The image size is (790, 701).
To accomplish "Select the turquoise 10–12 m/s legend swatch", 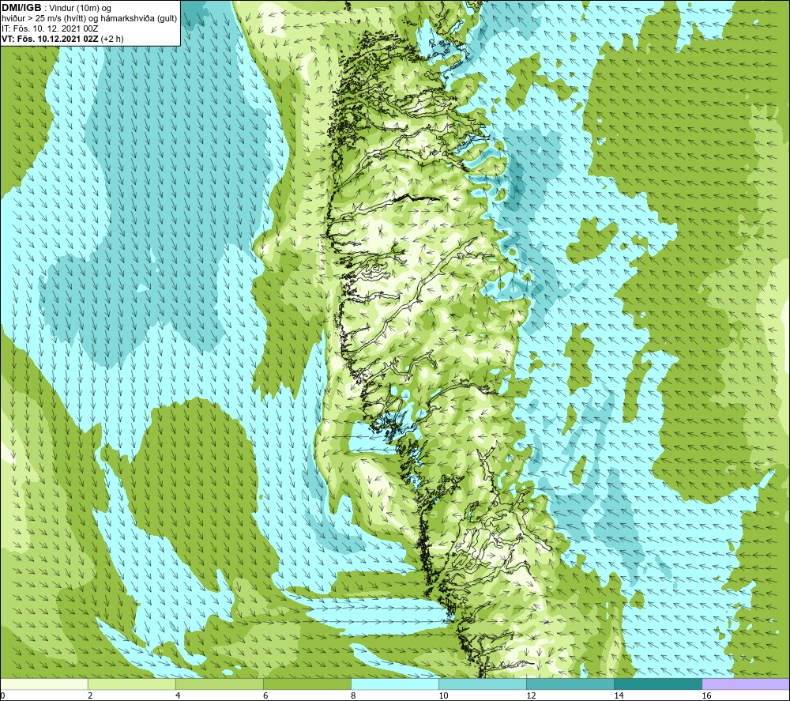I will 482,684.
